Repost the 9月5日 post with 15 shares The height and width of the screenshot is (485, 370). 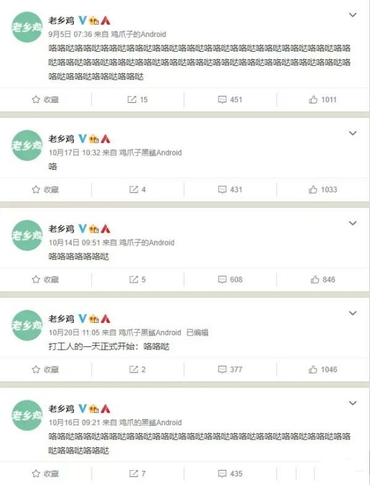[x=137, y=100]
